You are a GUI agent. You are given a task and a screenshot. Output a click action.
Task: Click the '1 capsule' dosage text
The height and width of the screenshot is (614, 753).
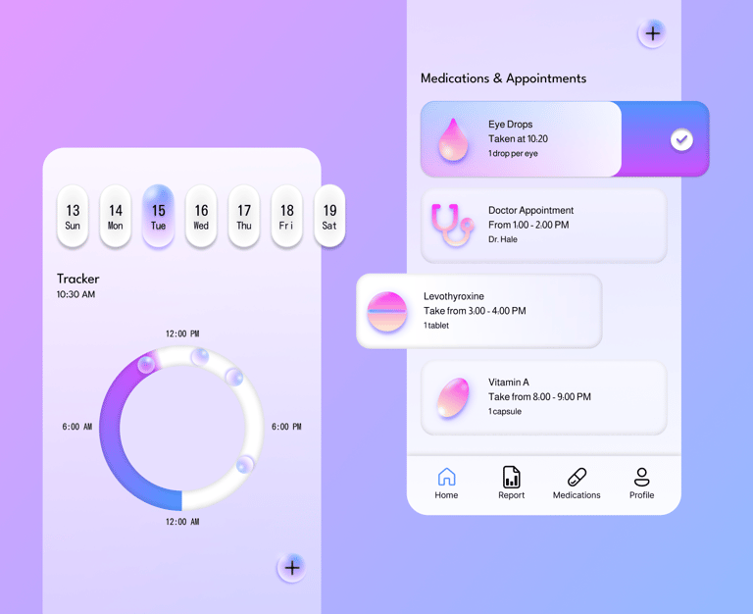tap(505, 412)
